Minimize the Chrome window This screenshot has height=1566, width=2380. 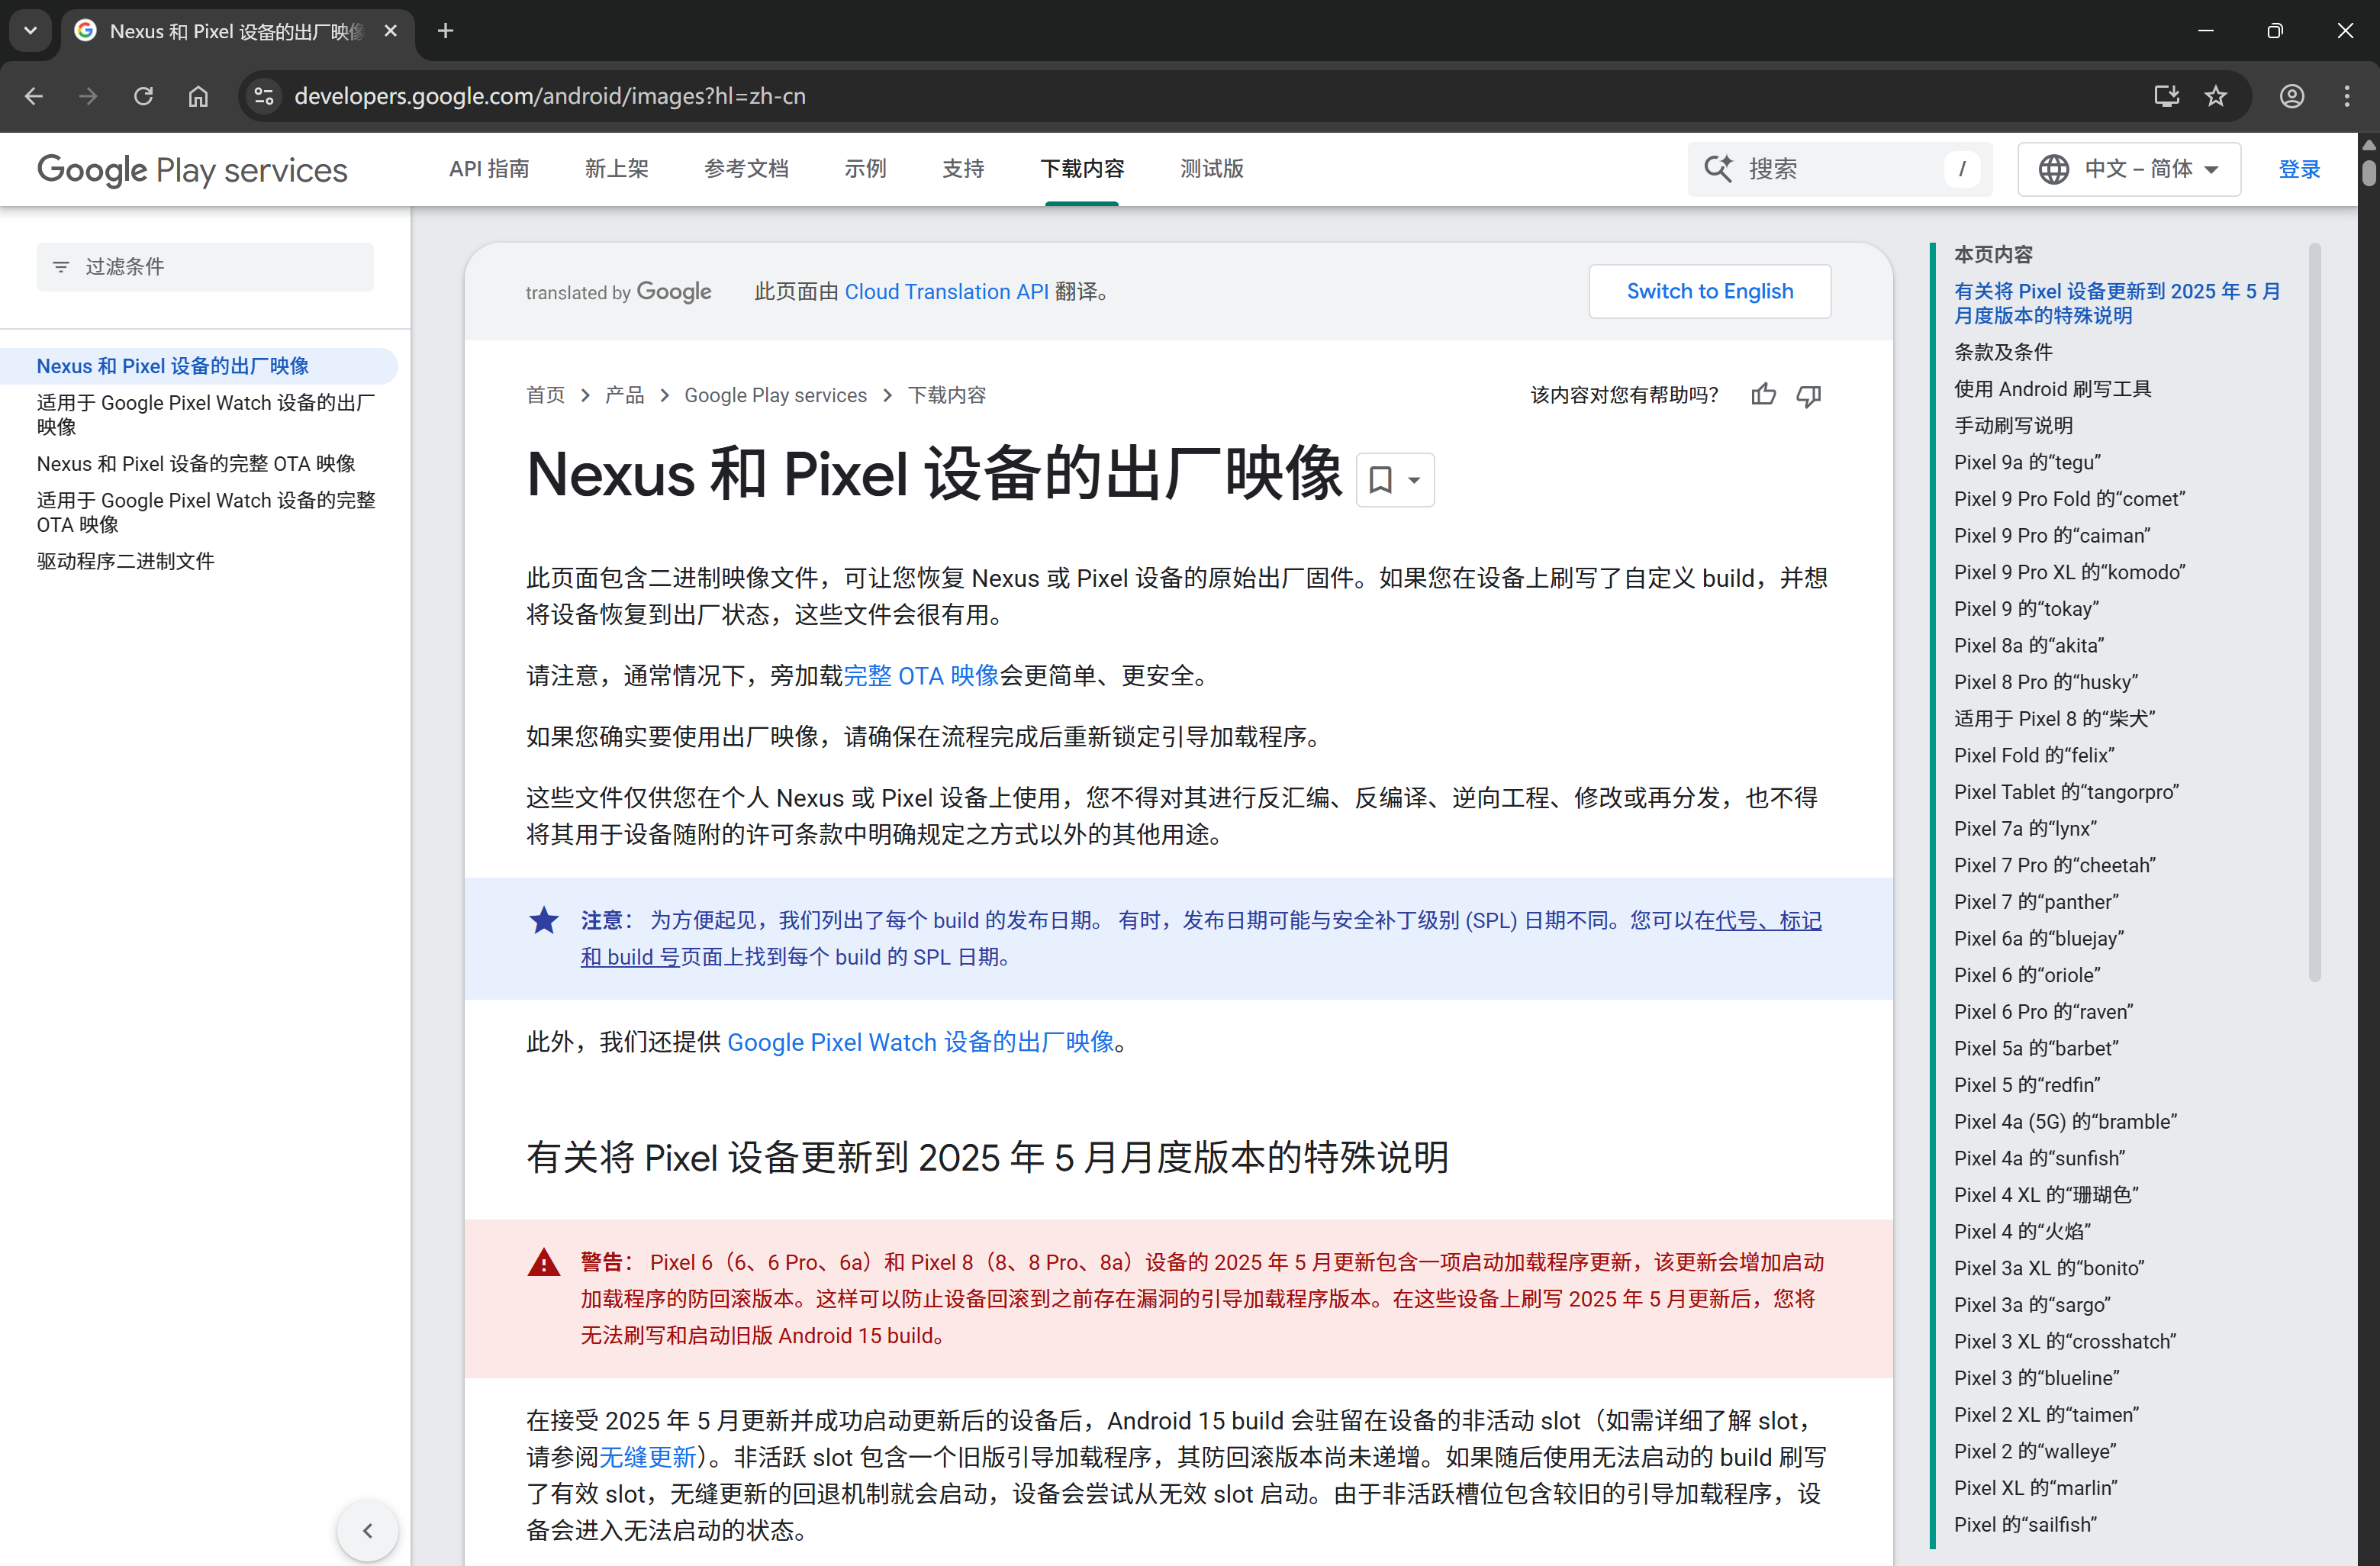pyautogui.click(x=2205, y=31)
